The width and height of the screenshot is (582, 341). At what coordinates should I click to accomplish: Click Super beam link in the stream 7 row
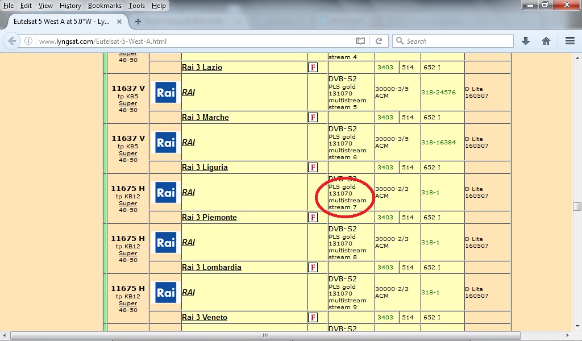tap(128, 203)
